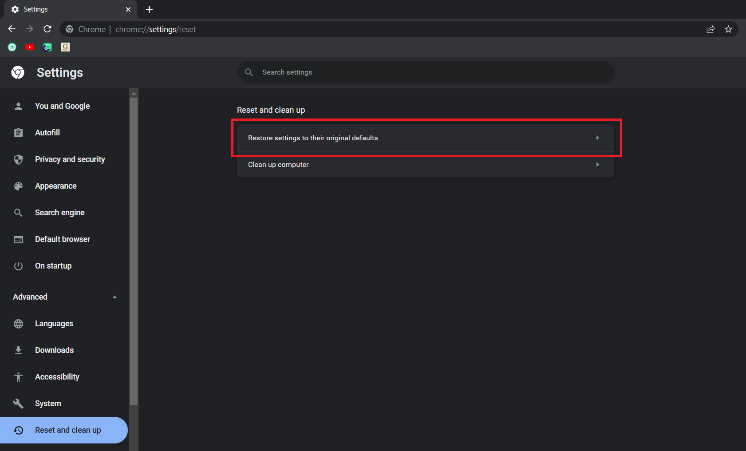Click the shield icon for Privacy and security

[x=18, y=159]
